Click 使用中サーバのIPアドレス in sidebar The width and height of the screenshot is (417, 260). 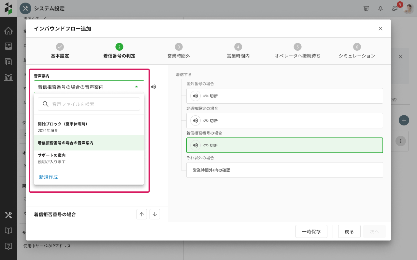click(x=47, y=246)
